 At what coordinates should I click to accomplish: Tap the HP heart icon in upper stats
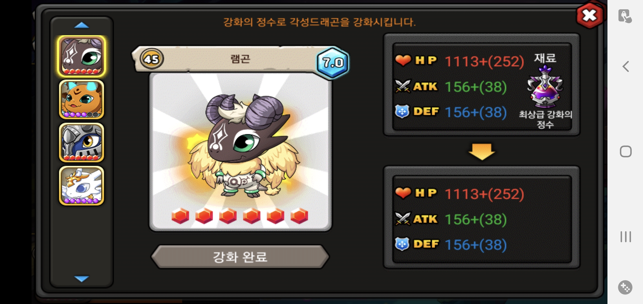[403, 60]
